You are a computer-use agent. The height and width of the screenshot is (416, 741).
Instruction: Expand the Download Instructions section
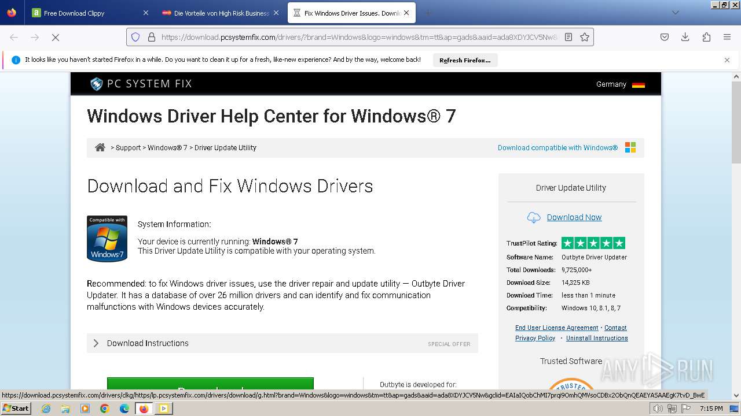[x=283, y=343]
